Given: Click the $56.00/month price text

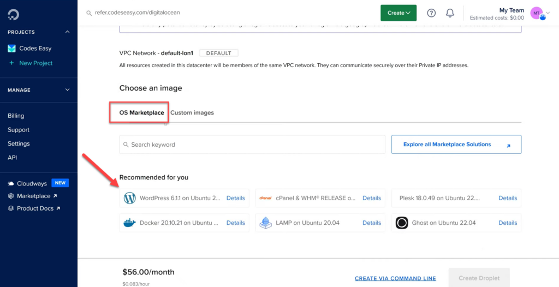Looking at the screenshot, I should tap(148, 272).
